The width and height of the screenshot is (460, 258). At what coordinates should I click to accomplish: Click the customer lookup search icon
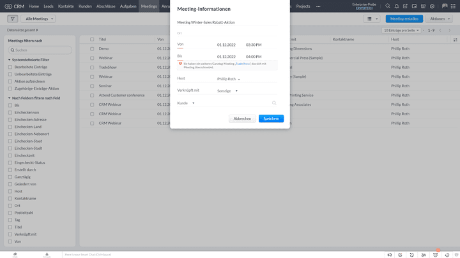coord(274,103)
